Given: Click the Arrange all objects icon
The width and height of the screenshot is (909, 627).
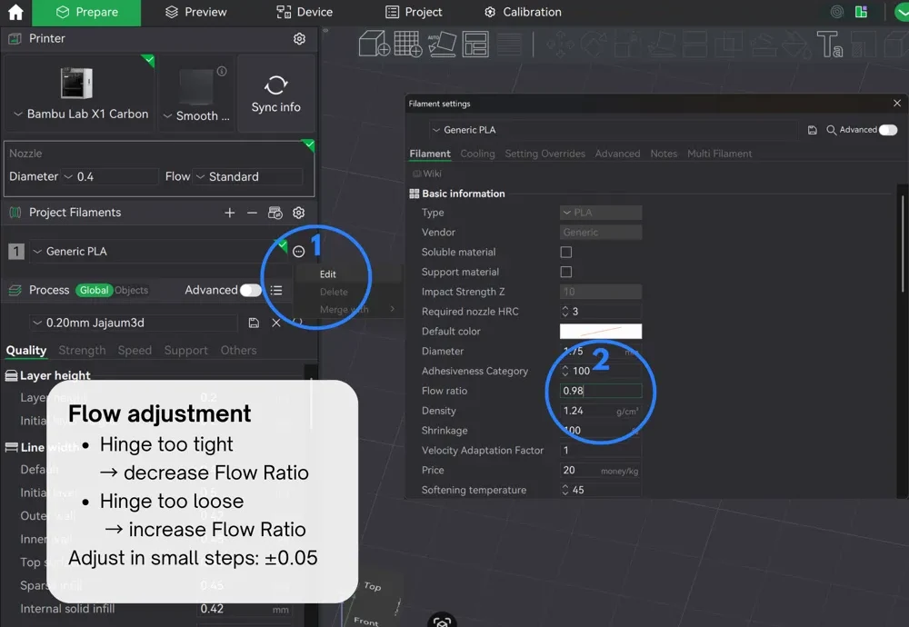Looking at the screenshot, I should click(475, 44).
